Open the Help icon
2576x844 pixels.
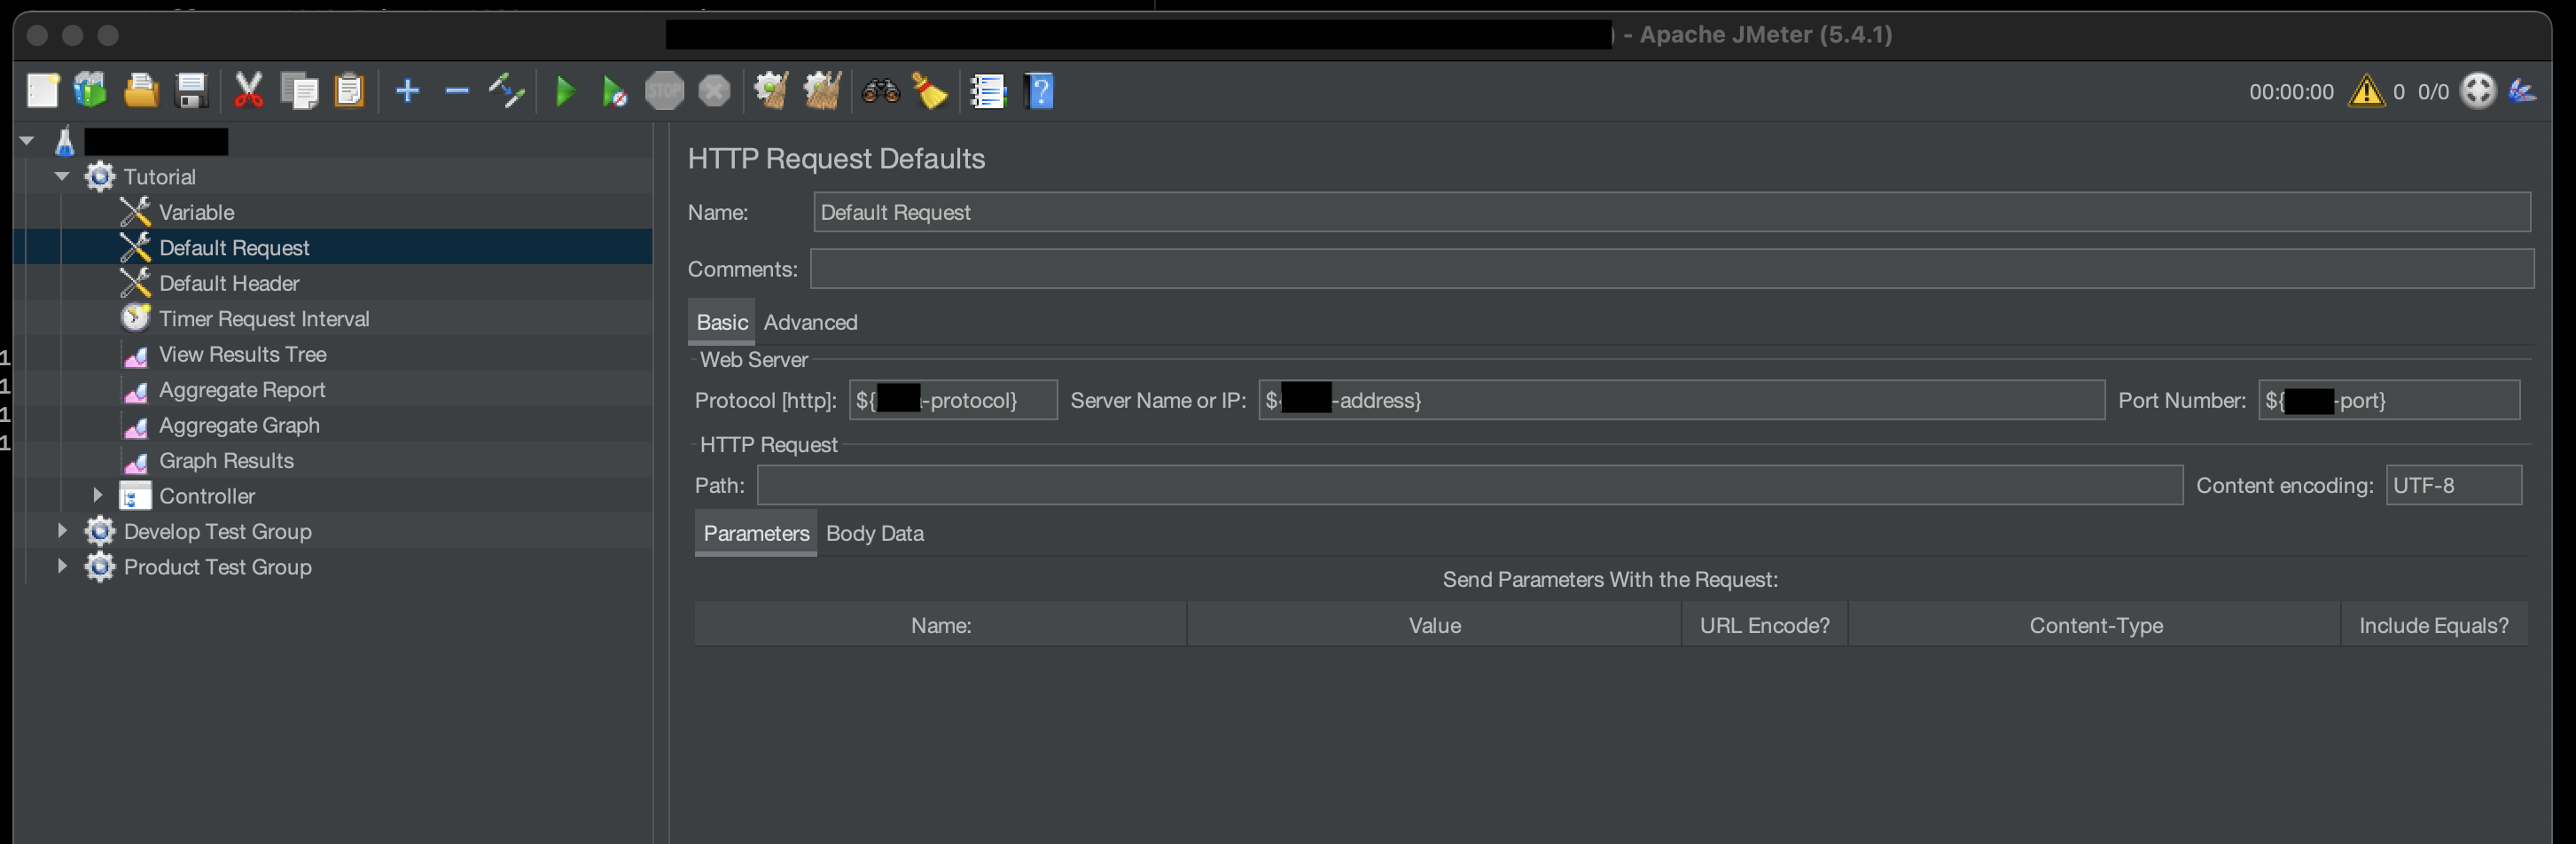pos(1040,91)
